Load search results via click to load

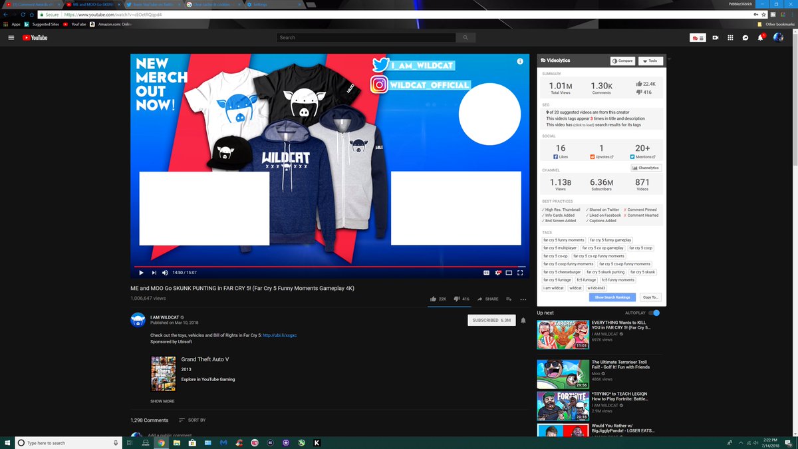(x=584, y=125)
